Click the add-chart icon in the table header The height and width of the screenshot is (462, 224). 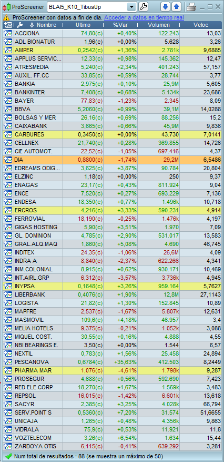pos(8,25)
